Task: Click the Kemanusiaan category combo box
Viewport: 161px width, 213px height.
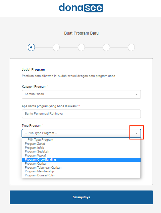Action: (81, 94)
